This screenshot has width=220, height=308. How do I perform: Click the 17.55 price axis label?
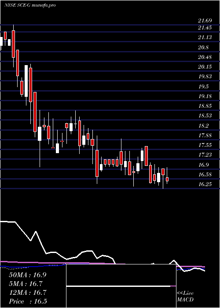(x=205, y=145)
